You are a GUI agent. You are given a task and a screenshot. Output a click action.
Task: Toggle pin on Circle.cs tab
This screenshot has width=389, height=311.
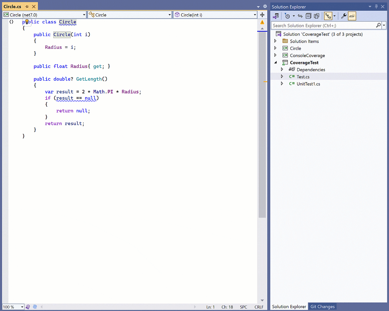click(x=27, y=7)
